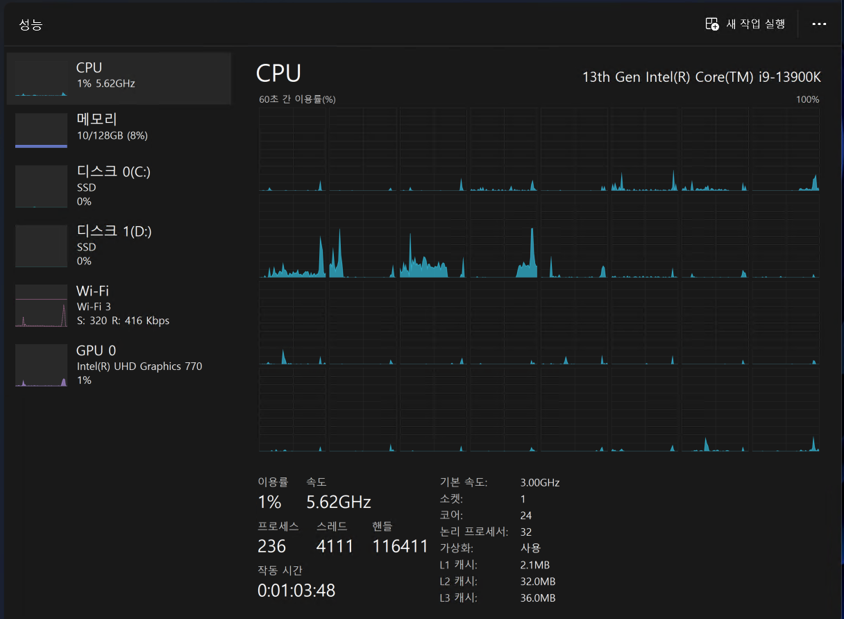Click the 100% graph scale label
This screenshot has width=844, height=619.
(807, 99)
